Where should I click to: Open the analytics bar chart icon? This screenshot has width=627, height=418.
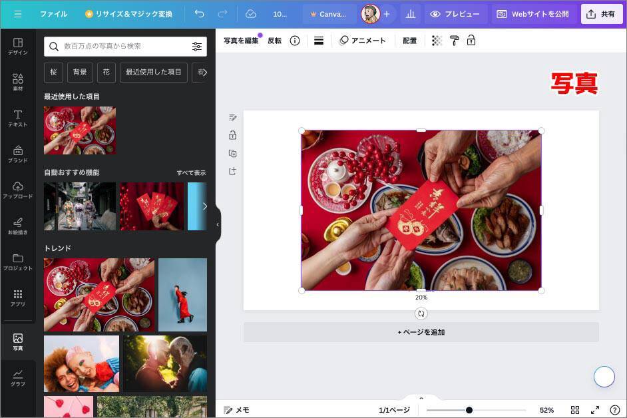point(410,14)
